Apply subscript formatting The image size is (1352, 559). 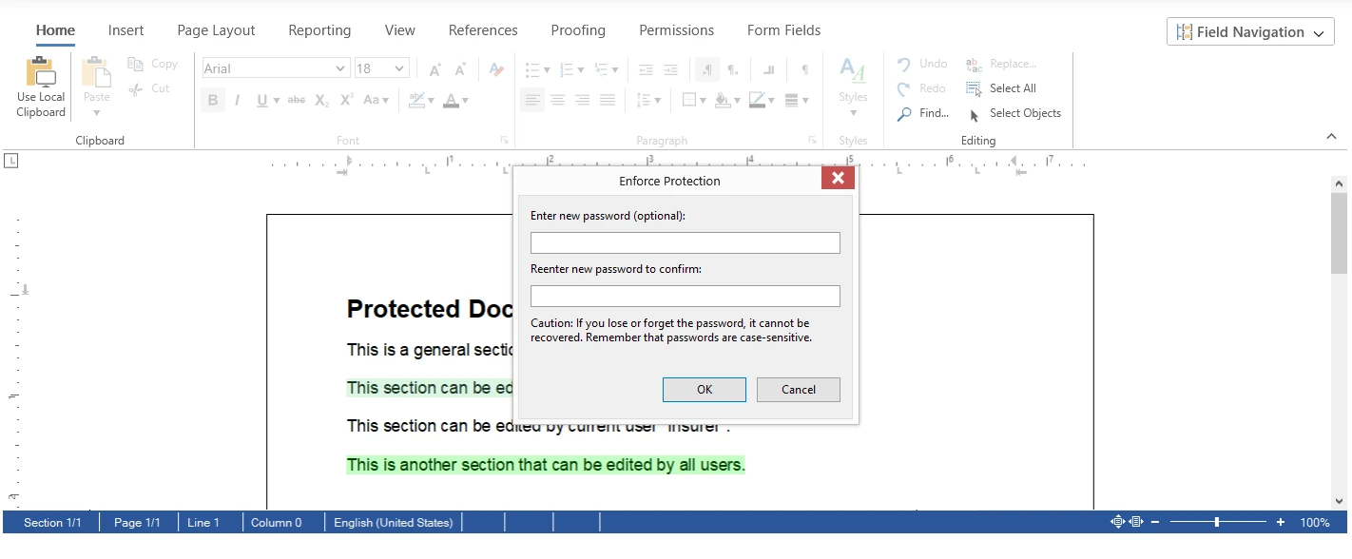(321, 99)
